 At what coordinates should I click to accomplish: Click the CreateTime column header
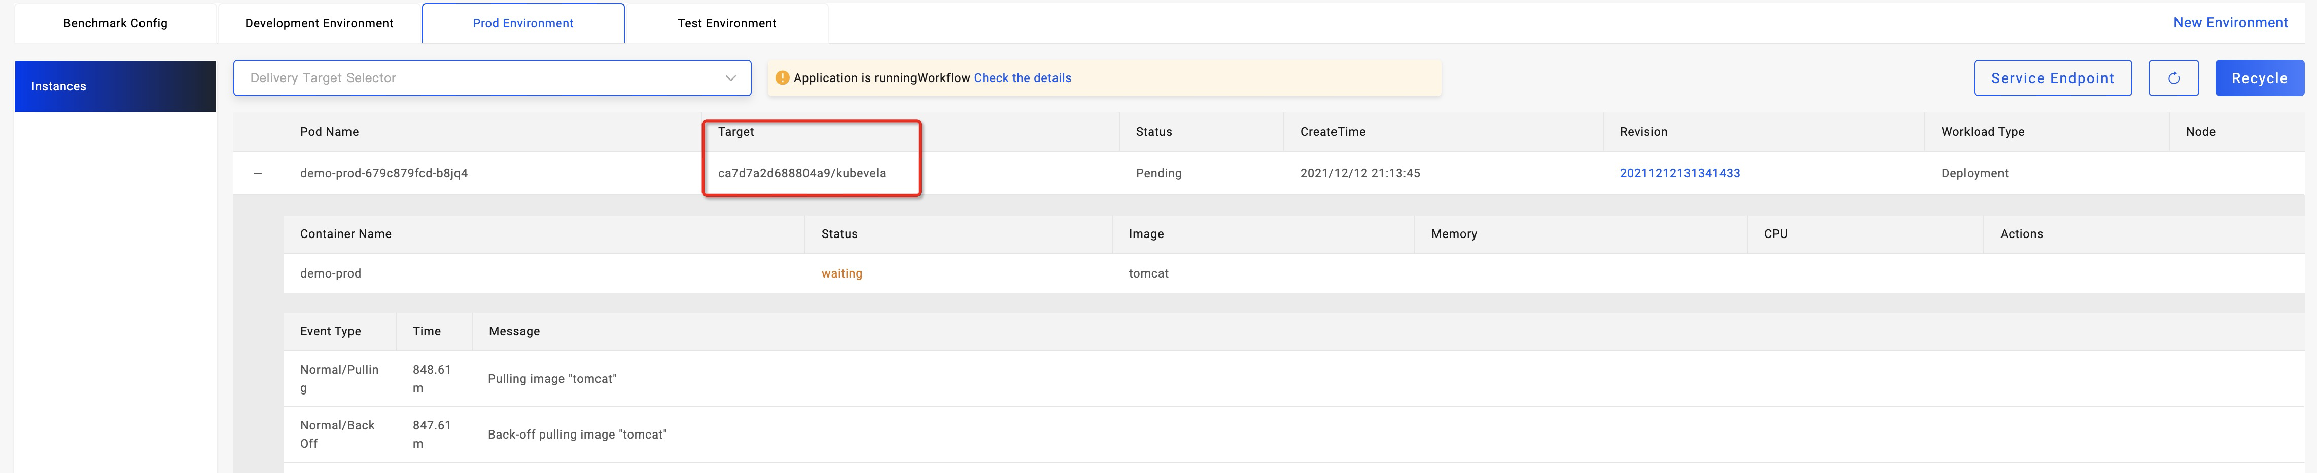[1332, 132]
